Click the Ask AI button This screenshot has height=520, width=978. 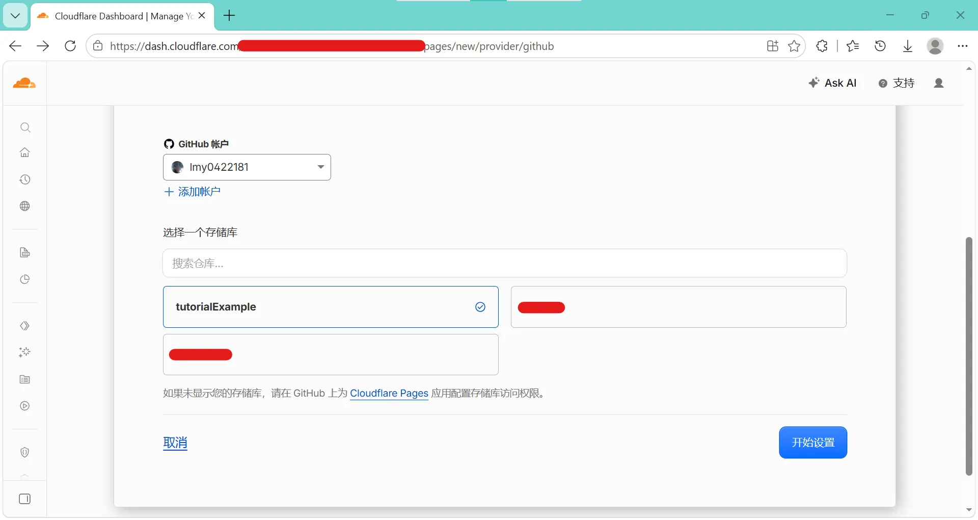click(832, 83)
